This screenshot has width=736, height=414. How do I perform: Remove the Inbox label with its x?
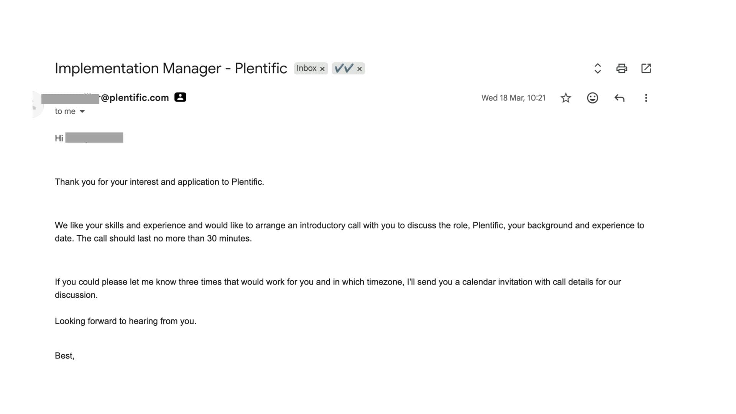[x=322, y=69]
